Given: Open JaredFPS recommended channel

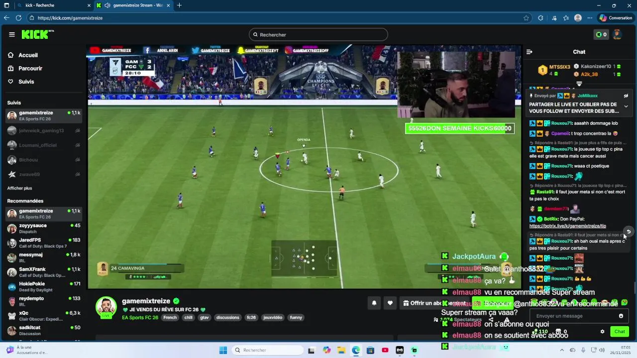Looking at the screenshot, I should pyautogui.click(x=44, y=243).
